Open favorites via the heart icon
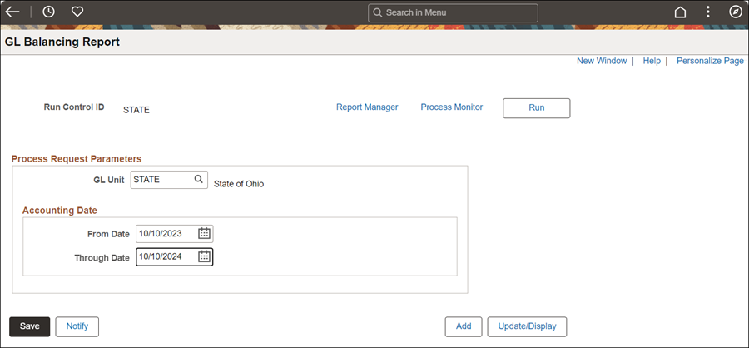This screenshot has height=348, width=749. tap(77, 12)
